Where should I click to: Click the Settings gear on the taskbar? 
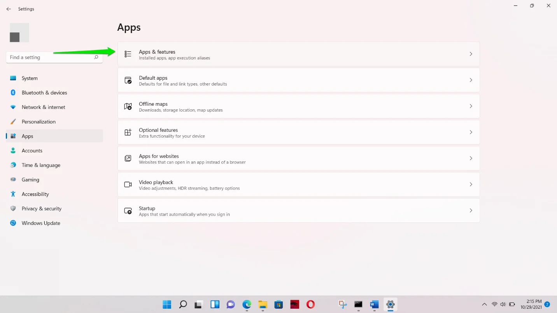[x=390, y=304]
